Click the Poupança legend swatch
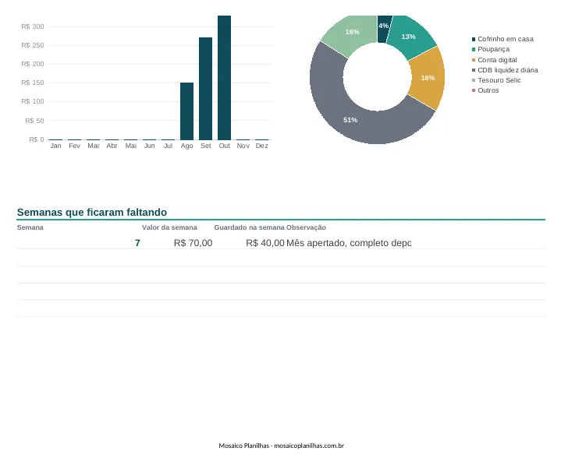561x465 pixels. pos(474,49)
